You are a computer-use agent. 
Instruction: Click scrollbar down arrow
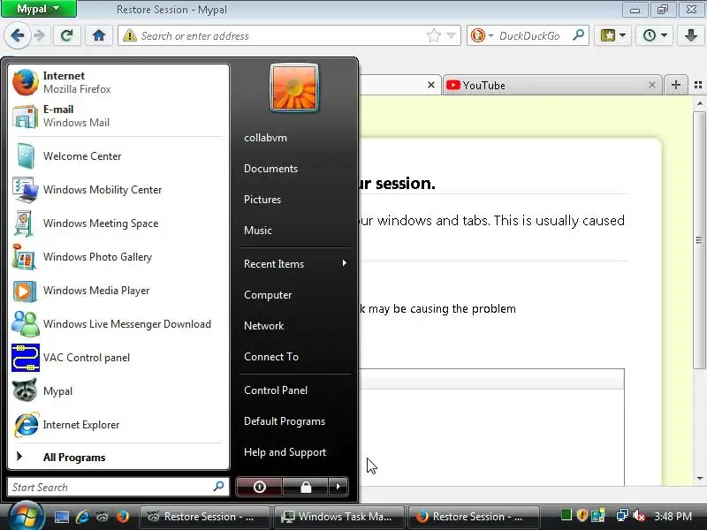coord(699,478)
